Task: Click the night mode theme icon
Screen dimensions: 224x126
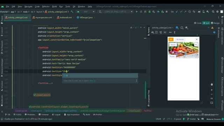Action: pyautogui.click(x=187, y=28)
